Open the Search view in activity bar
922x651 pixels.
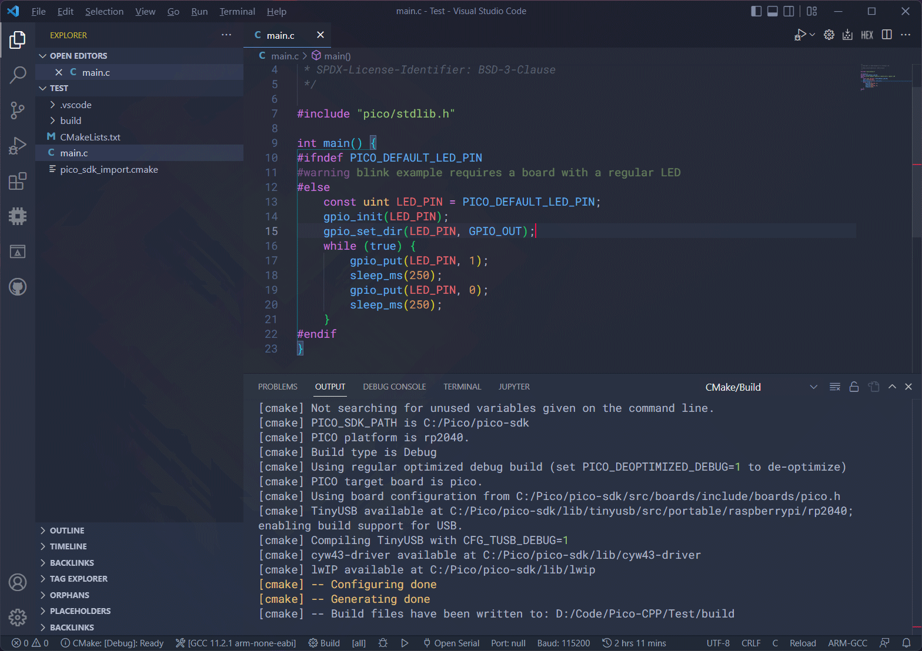coord(18,75)
